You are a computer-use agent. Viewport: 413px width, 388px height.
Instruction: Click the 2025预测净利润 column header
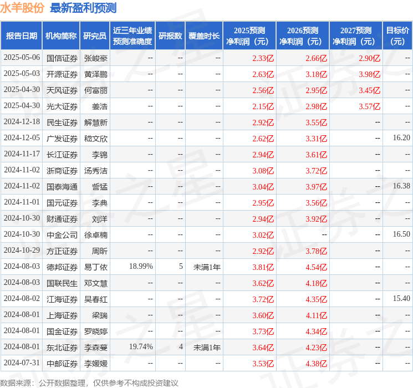pos(249,36)
